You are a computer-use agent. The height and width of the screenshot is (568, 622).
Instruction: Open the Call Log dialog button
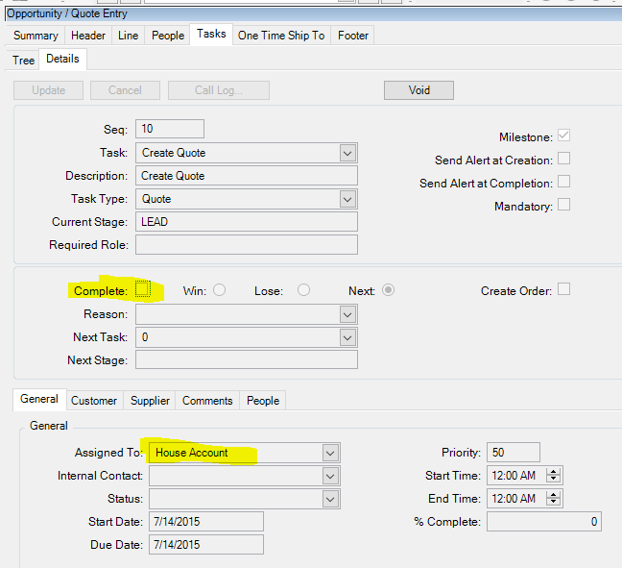219,90
